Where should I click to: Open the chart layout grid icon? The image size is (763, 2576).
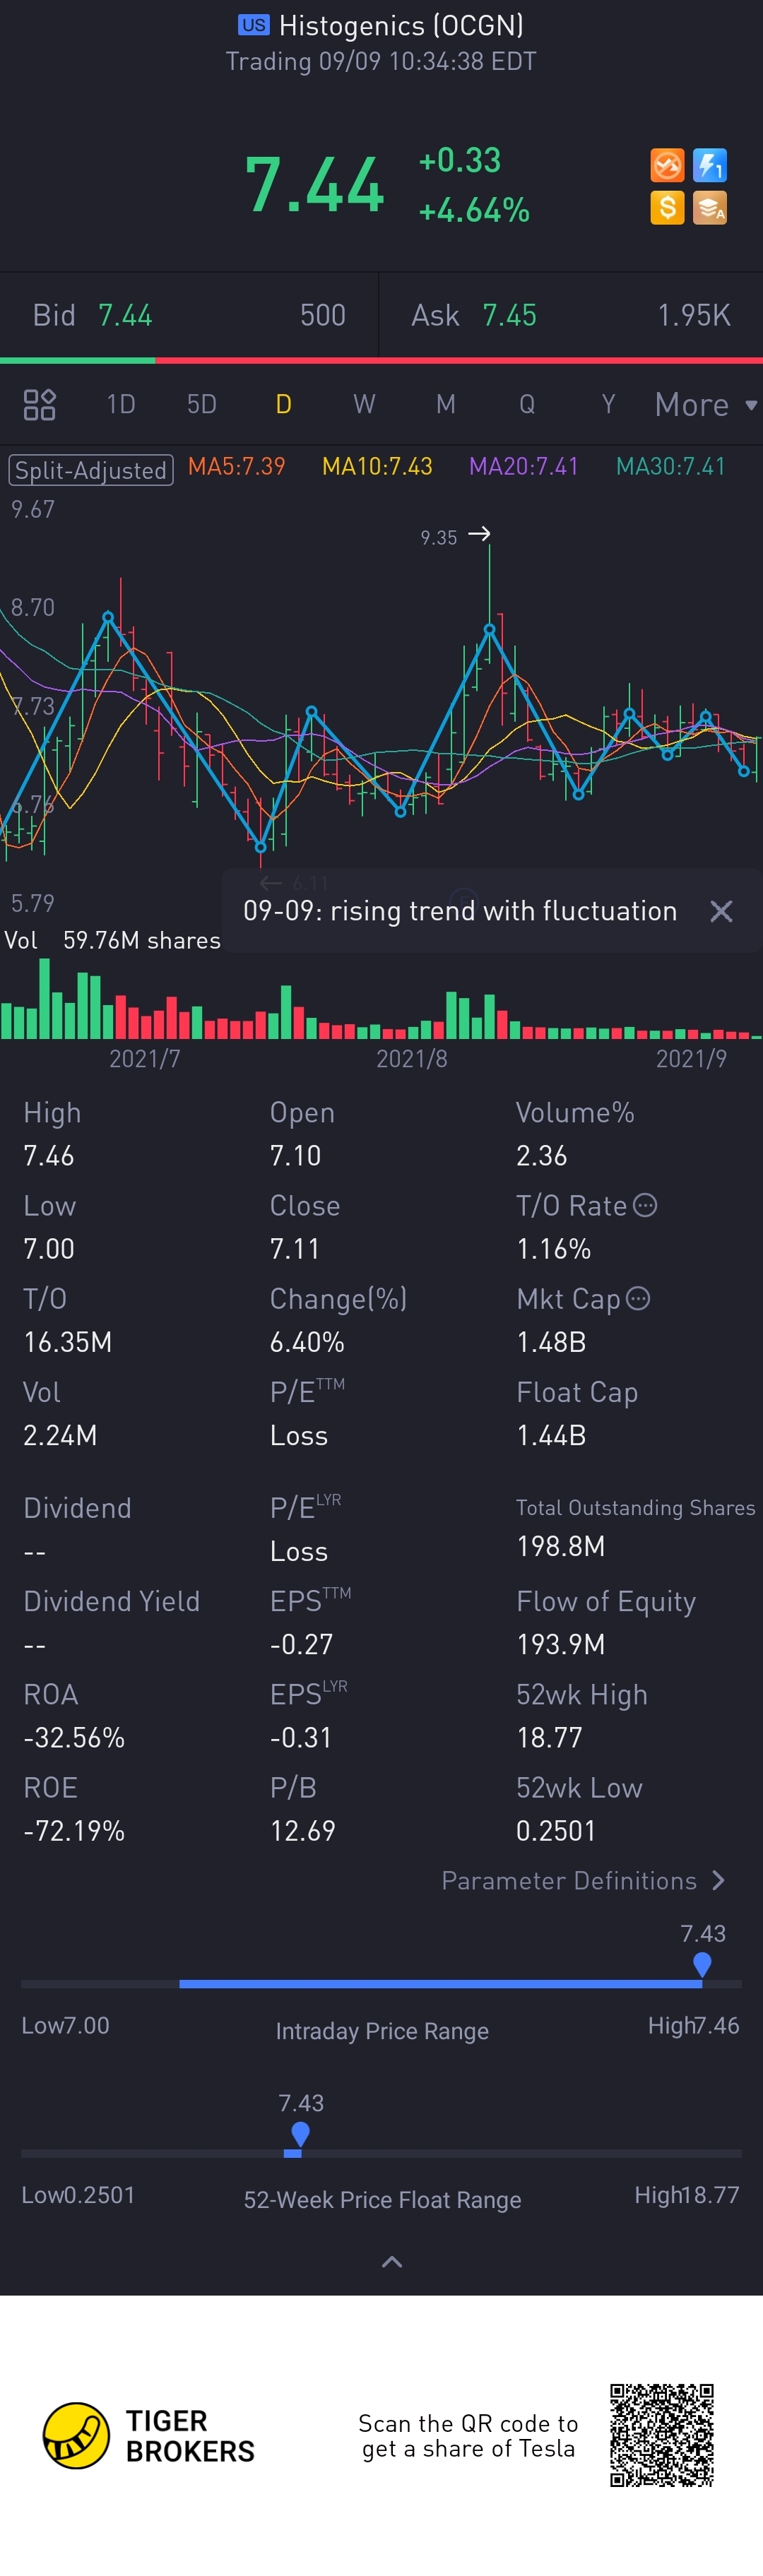39,404
